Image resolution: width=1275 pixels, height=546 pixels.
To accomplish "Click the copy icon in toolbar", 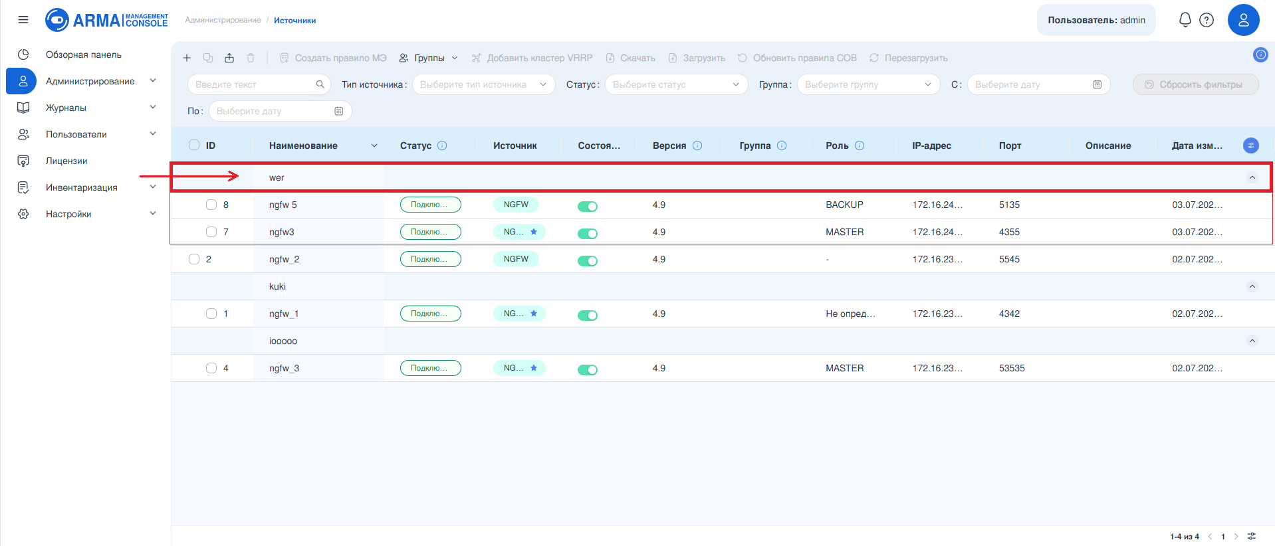I will click(208, 58).
